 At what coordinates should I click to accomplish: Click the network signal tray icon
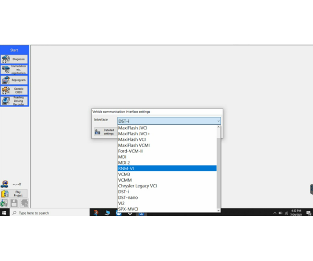(x=286, y=213)
